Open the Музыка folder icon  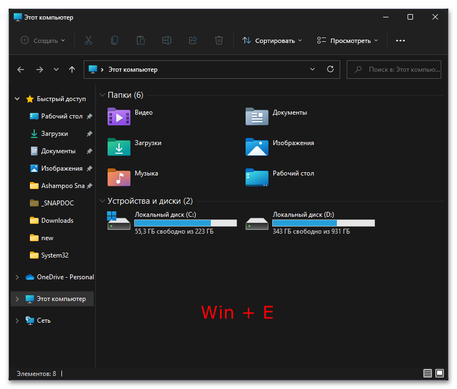[118, 177]
